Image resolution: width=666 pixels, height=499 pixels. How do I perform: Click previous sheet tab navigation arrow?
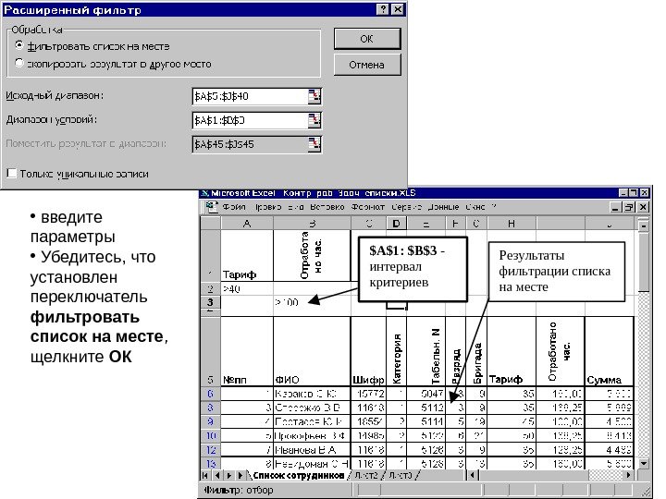[x=217, y=475]
